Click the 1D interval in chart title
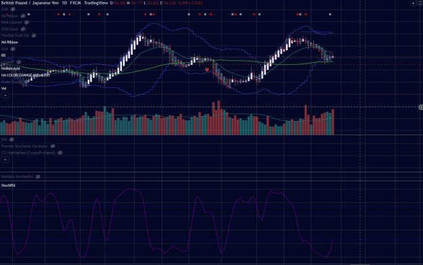423x265 pixels. click(x=64, y=3)
